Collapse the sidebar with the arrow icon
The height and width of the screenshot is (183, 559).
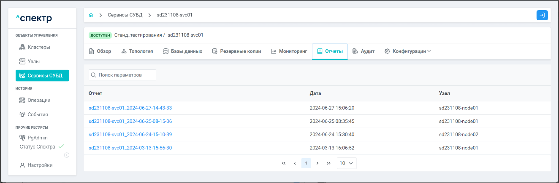click(66, 155)
